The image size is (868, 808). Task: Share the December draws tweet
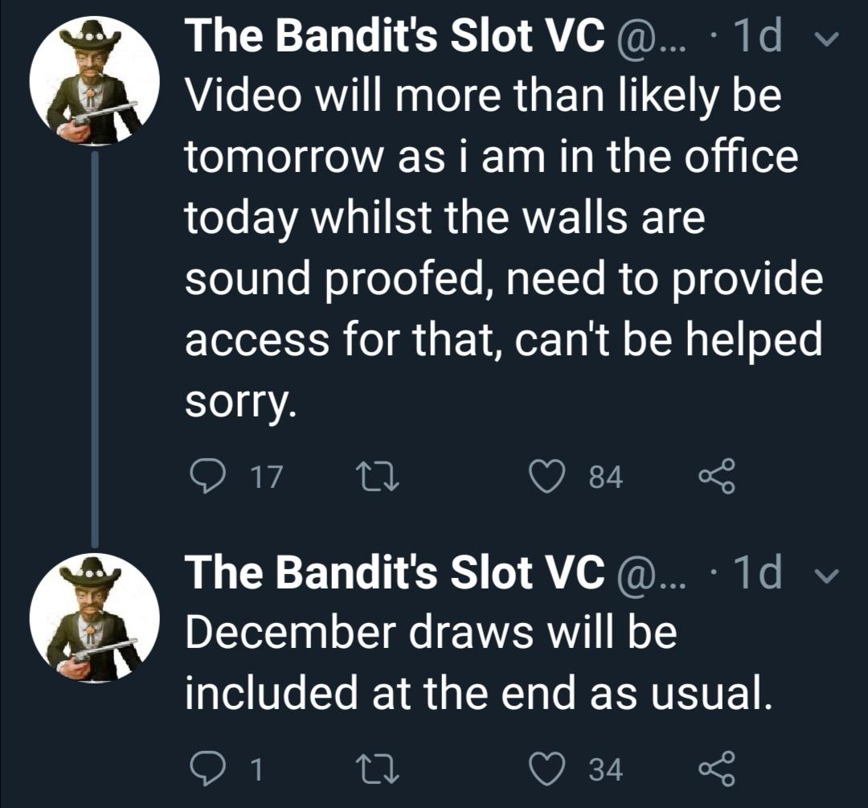718,769
